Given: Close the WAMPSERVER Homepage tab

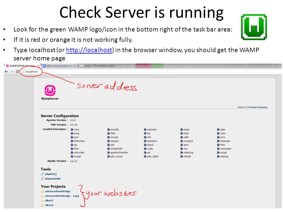Looking at the screenshot, I should coord(38,66).
